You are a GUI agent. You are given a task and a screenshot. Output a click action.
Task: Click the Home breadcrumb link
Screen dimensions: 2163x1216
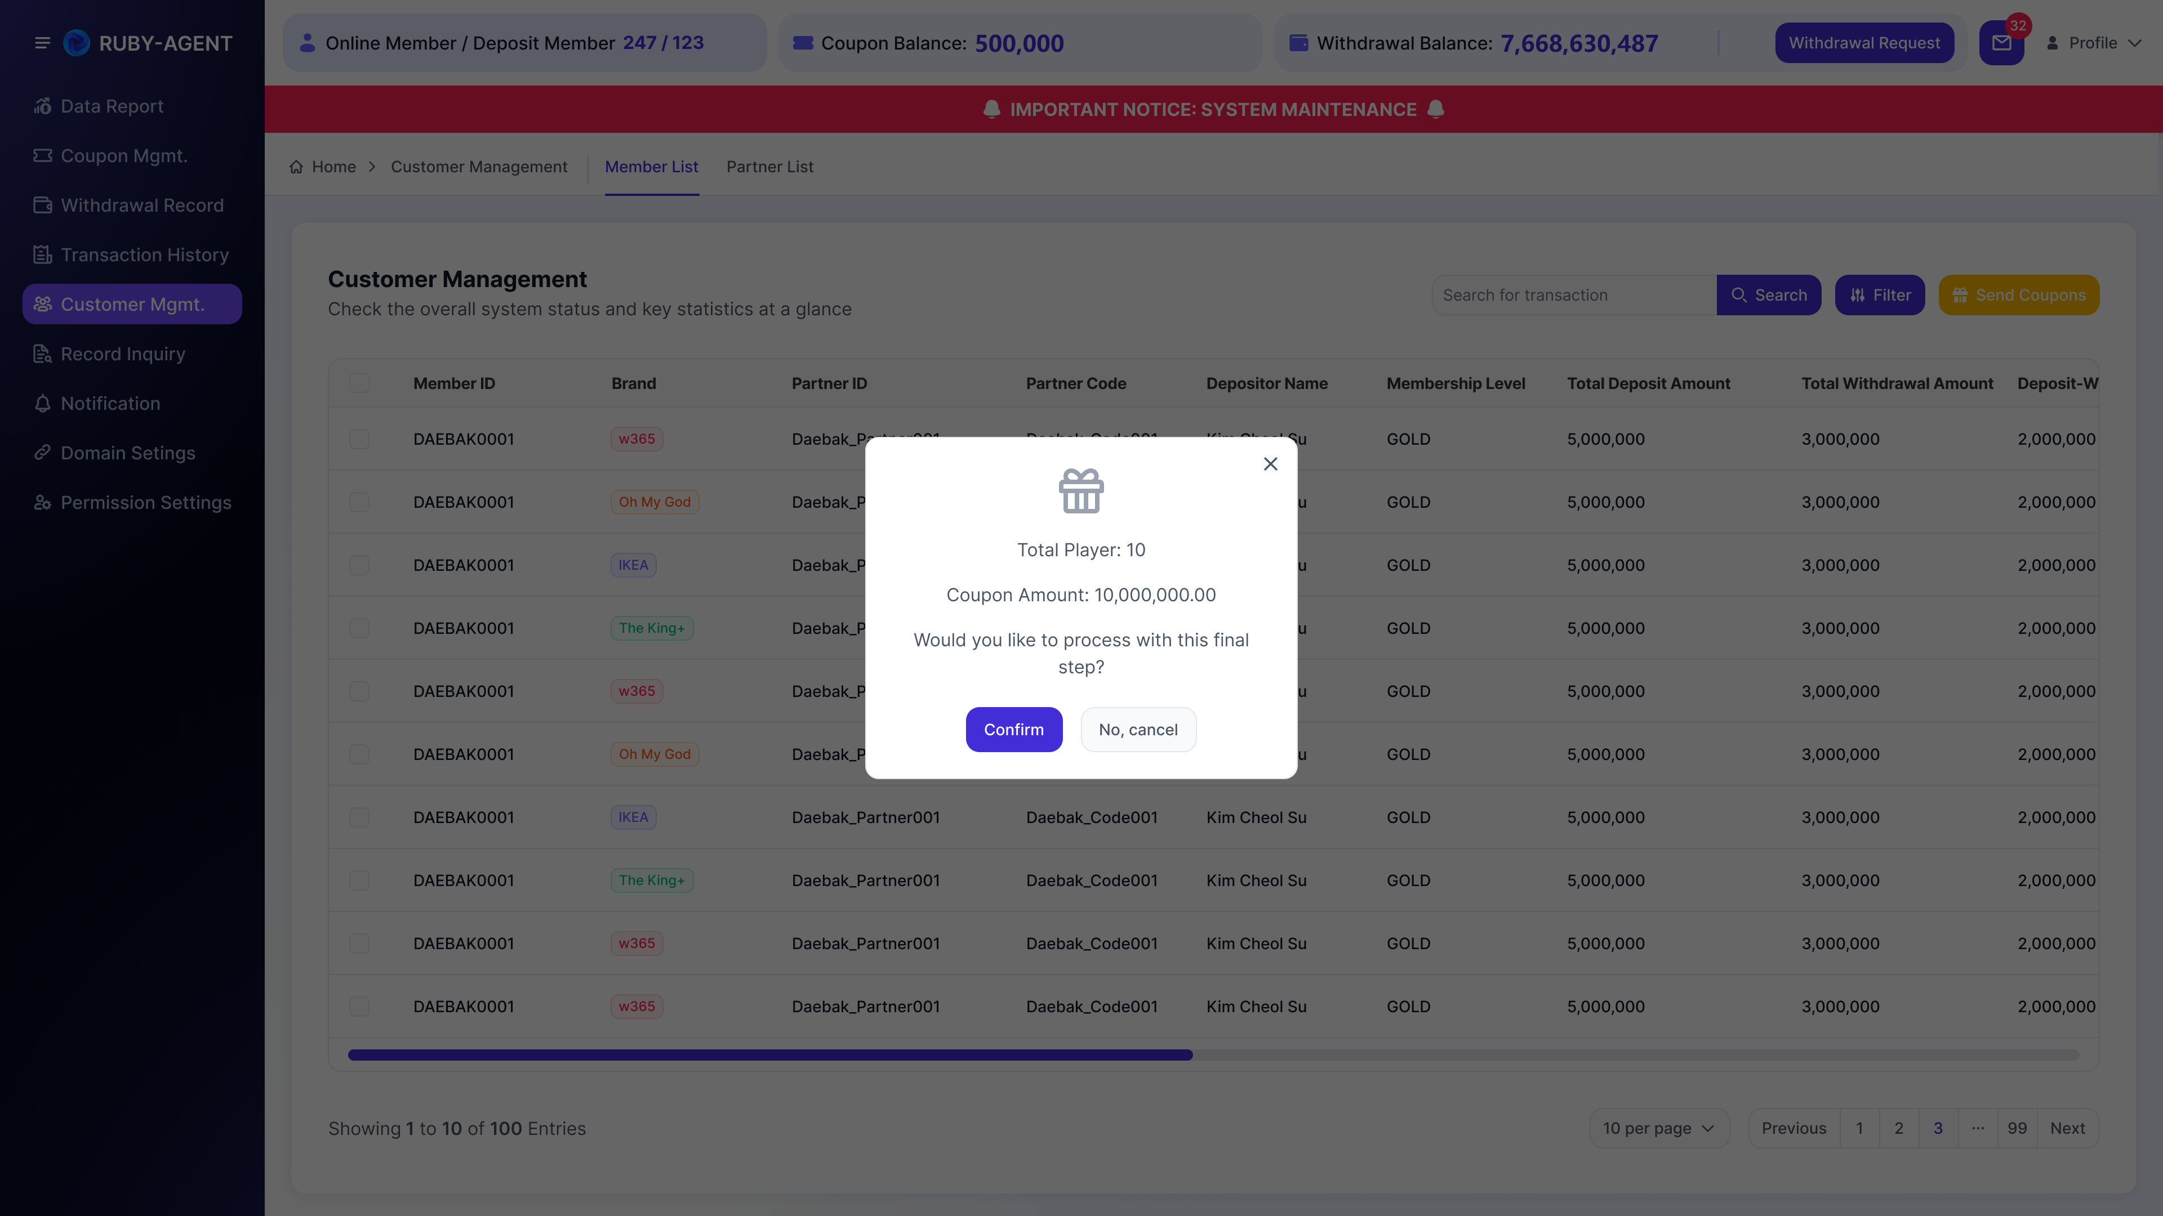coord(333,167)
